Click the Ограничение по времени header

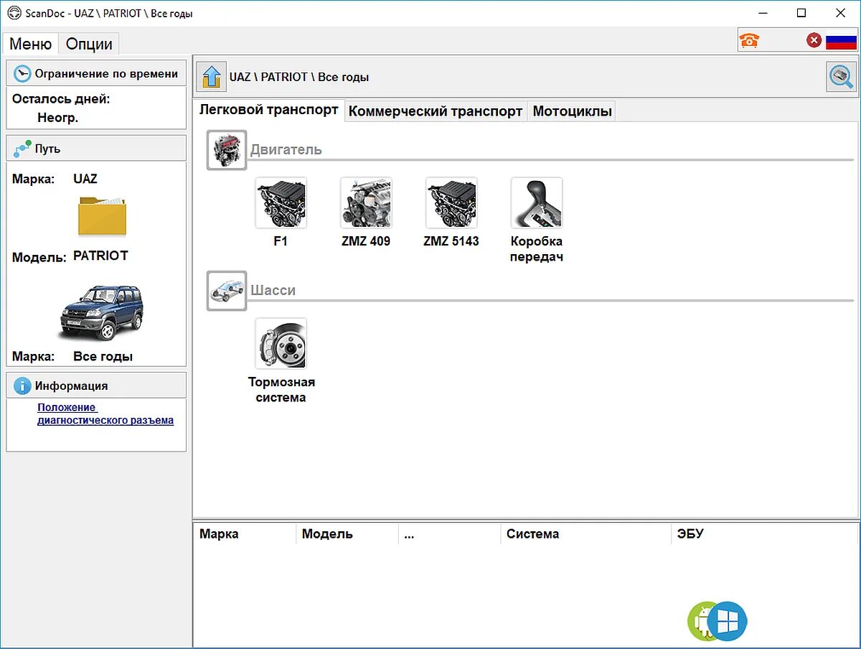[96, 74]
